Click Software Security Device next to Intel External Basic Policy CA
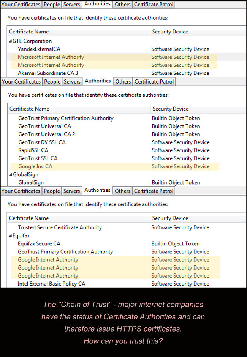The height and width of the screenshot is (357, 247). (180, 284)
